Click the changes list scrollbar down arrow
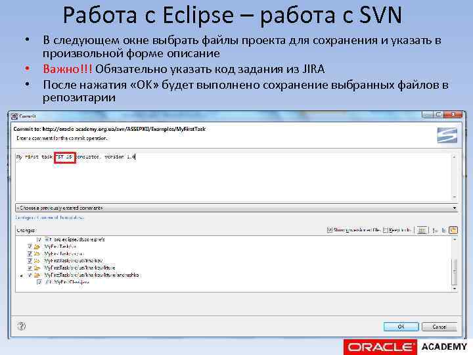 point(455,289)
